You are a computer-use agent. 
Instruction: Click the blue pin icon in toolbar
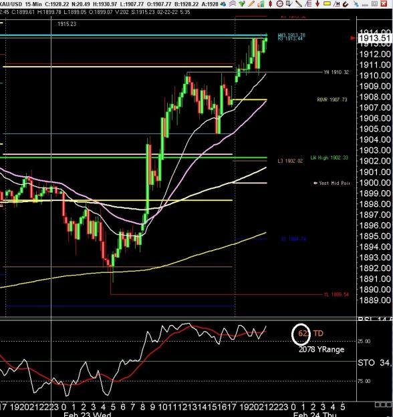coord(356,4)
